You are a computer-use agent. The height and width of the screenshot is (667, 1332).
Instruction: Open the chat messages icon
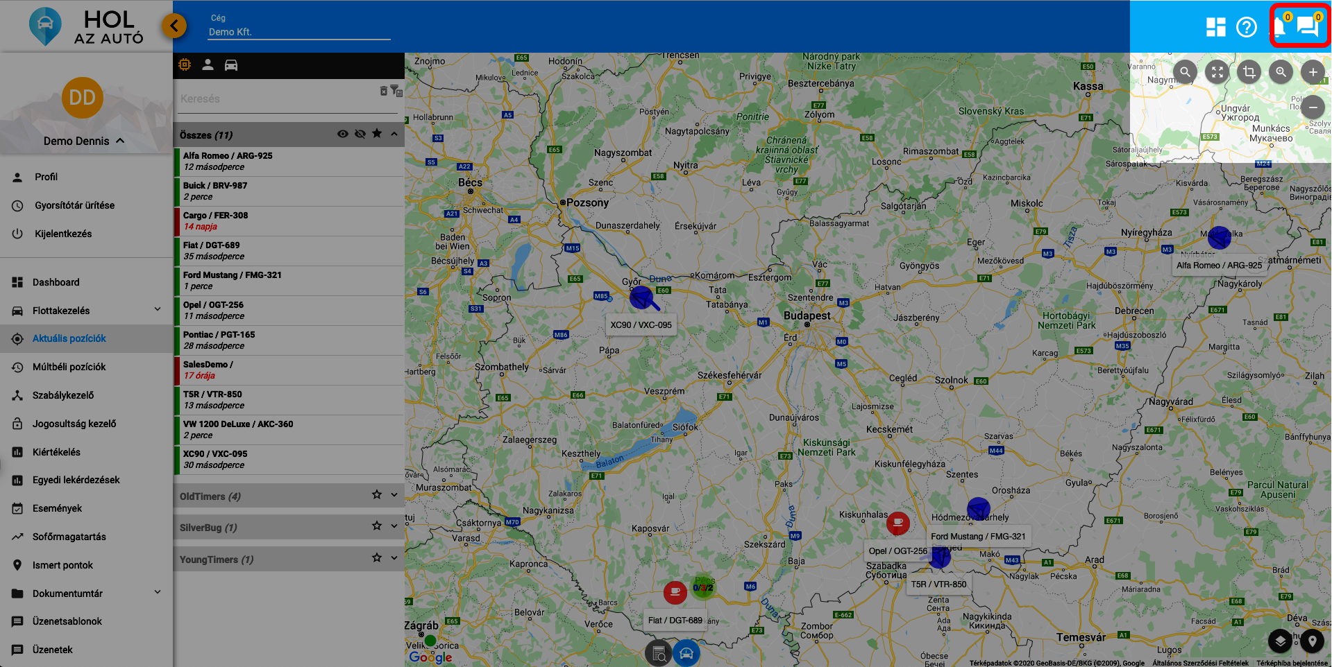[1308, 27]
